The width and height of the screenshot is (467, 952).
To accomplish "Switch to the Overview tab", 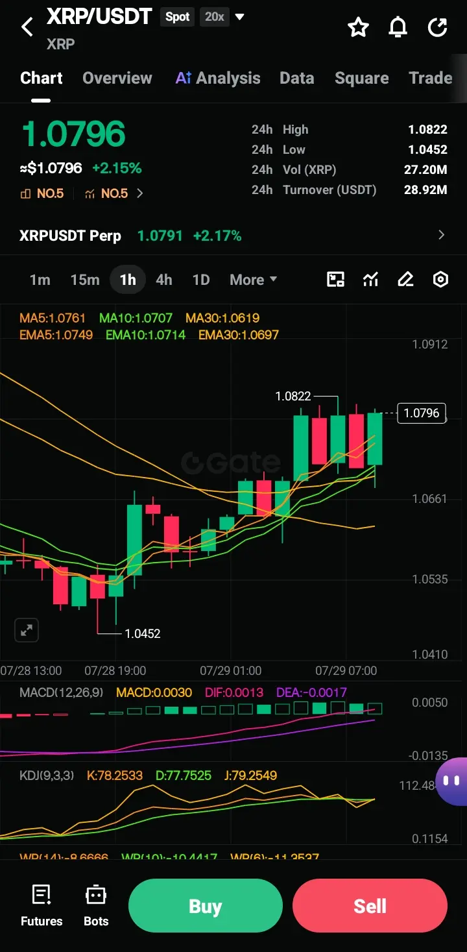I will (117, 78).
